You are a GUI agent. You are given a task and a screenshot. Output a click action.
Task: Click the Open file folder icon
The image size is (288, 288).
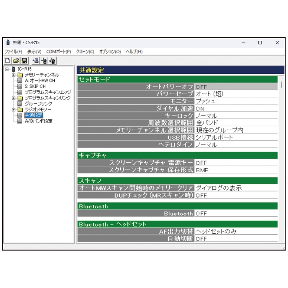pos(16,60)
